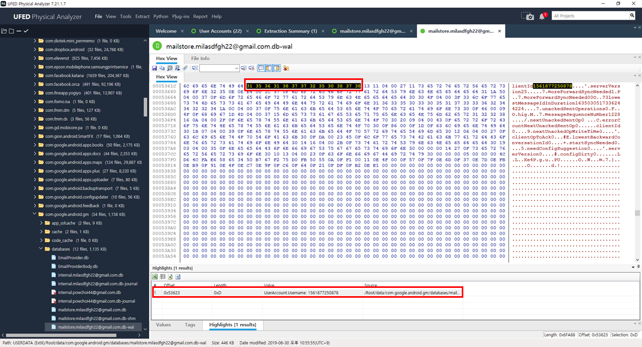Close the active mailstore db-wal tab
Screen dimensions: 642x347
pos(500,31)
